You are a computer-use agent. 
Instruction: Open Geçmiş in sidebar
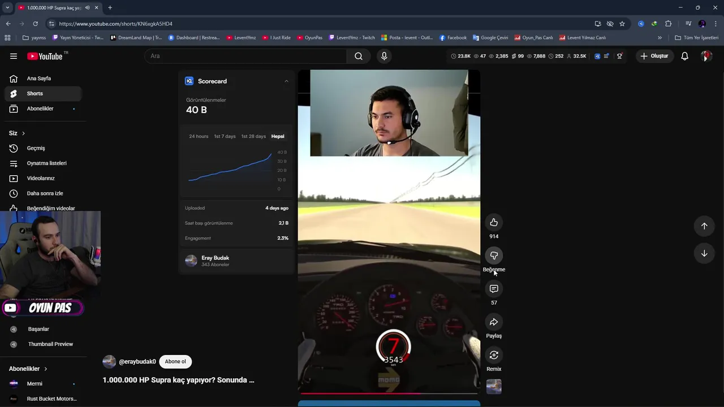click(x=44, y=148)
